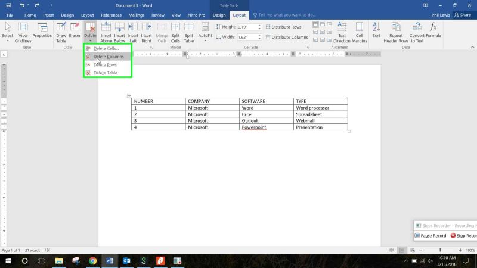Viewport: 477px width, 268px height.
Task: Open Text Direction
Action: tap(342, 32)
